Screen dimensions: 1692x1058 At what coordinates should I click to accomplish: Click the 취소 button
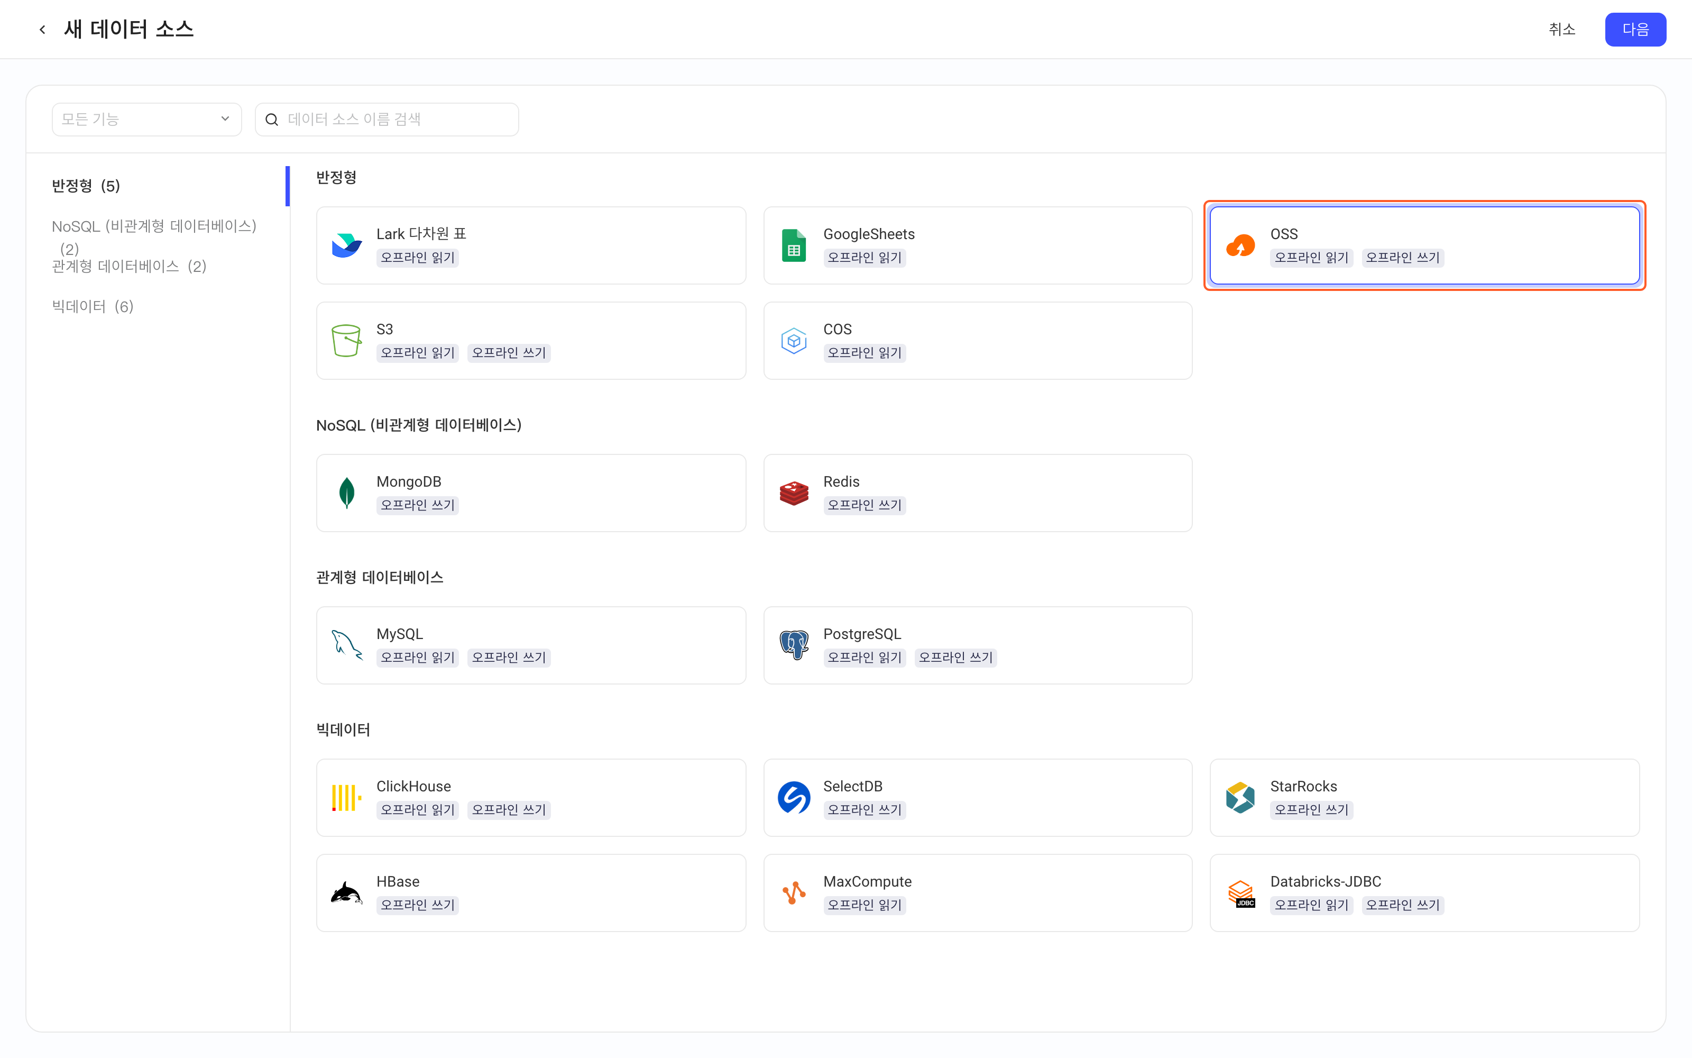(1562, 30)
